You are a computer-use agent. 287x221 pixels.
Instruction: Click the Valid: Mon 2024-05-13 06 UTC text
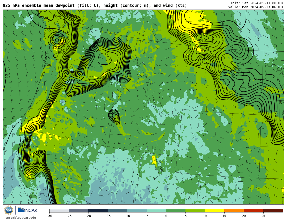256,7
